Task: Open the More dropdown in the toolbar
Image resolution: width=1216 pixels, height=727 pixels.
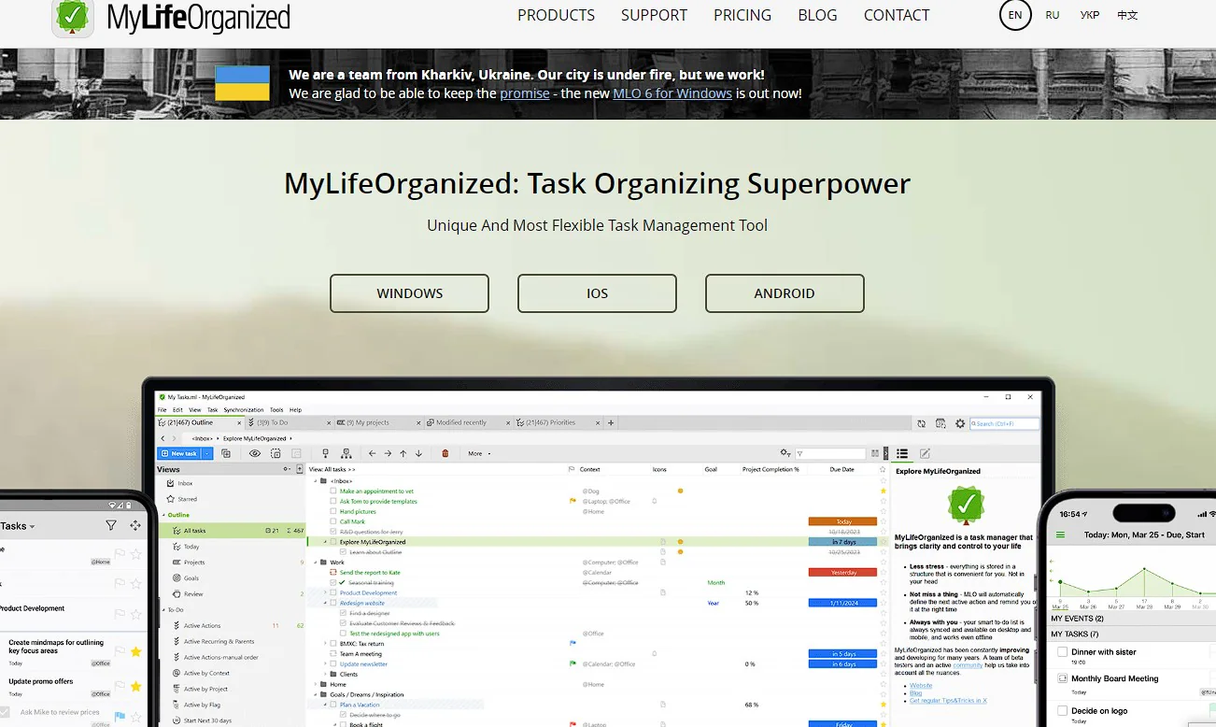Action: tap(479, 453)
